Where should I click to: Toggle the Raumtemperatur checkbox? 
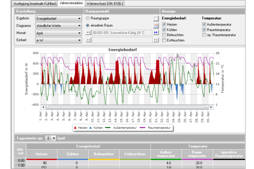204,30
